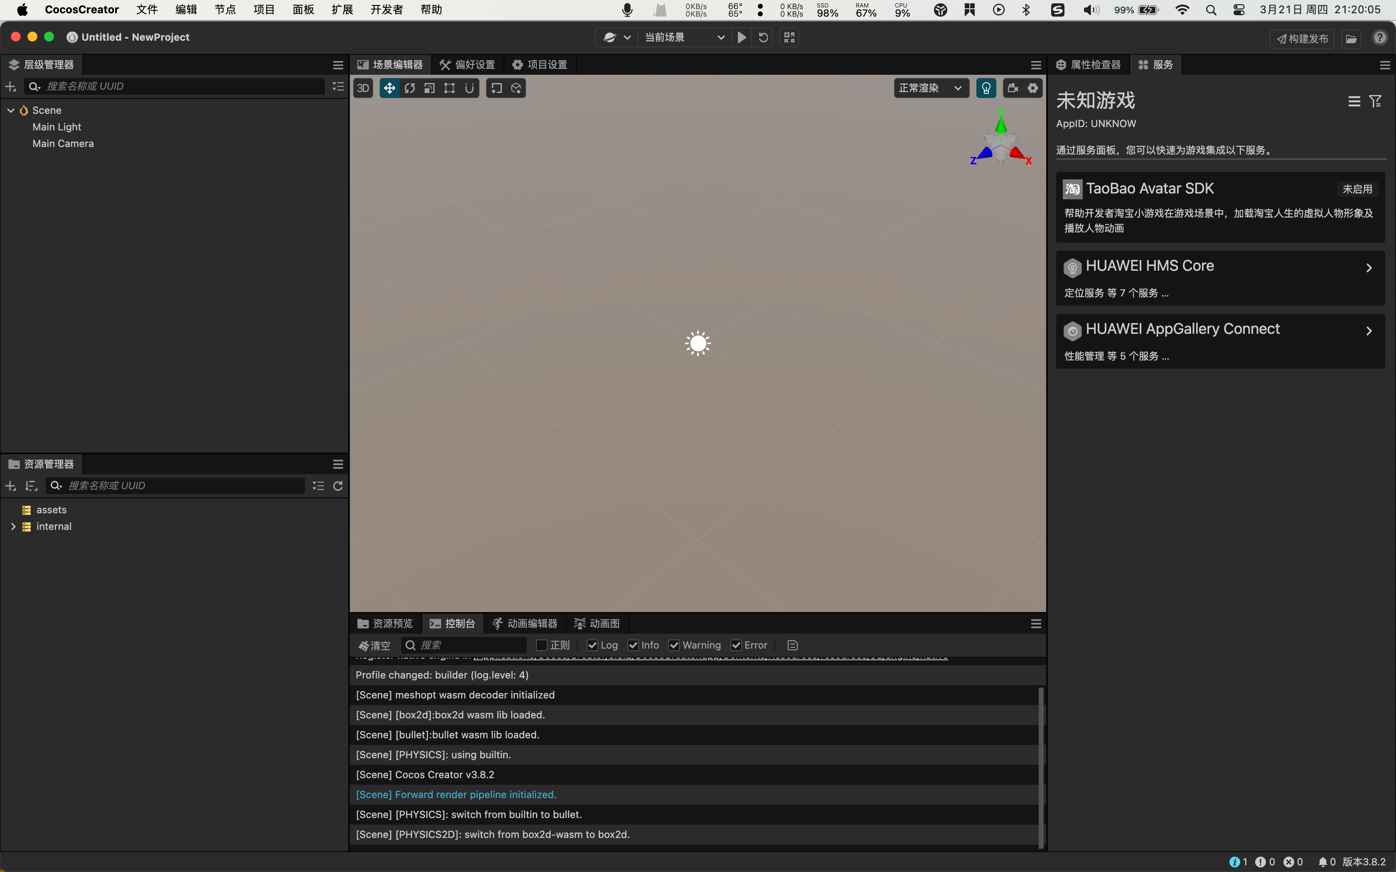
Task: Uncheck the Error filter checkbox
Action: coord(736,645)
